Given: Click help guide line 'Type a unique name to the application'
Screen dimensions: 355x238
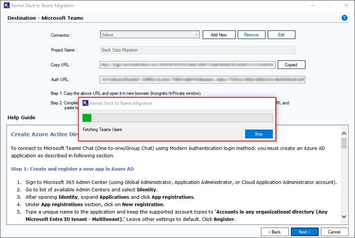Looking at the screenshot, I should pos(177,216).
